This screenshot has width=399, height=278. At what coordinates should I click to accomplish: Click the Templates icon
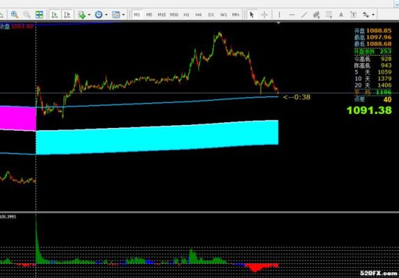pos(116,15)
